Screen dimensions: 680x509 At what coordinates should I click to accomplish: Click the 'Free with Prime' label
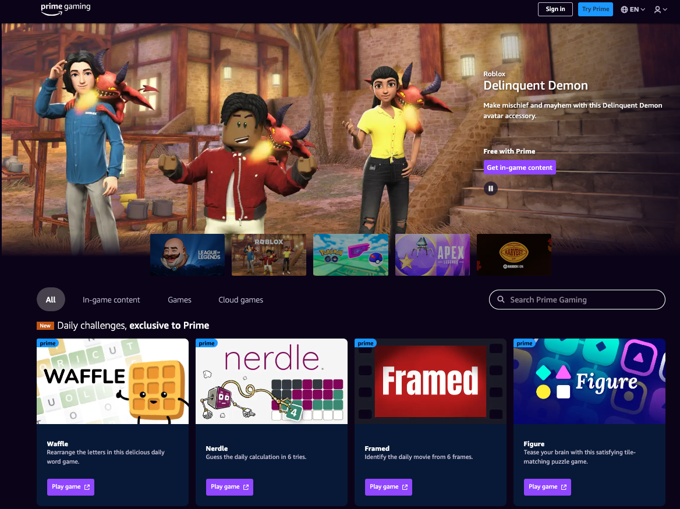tap(509, 151)
